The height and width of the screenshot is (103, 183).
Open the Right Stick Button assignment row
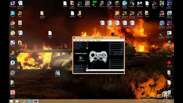[116, 54]
